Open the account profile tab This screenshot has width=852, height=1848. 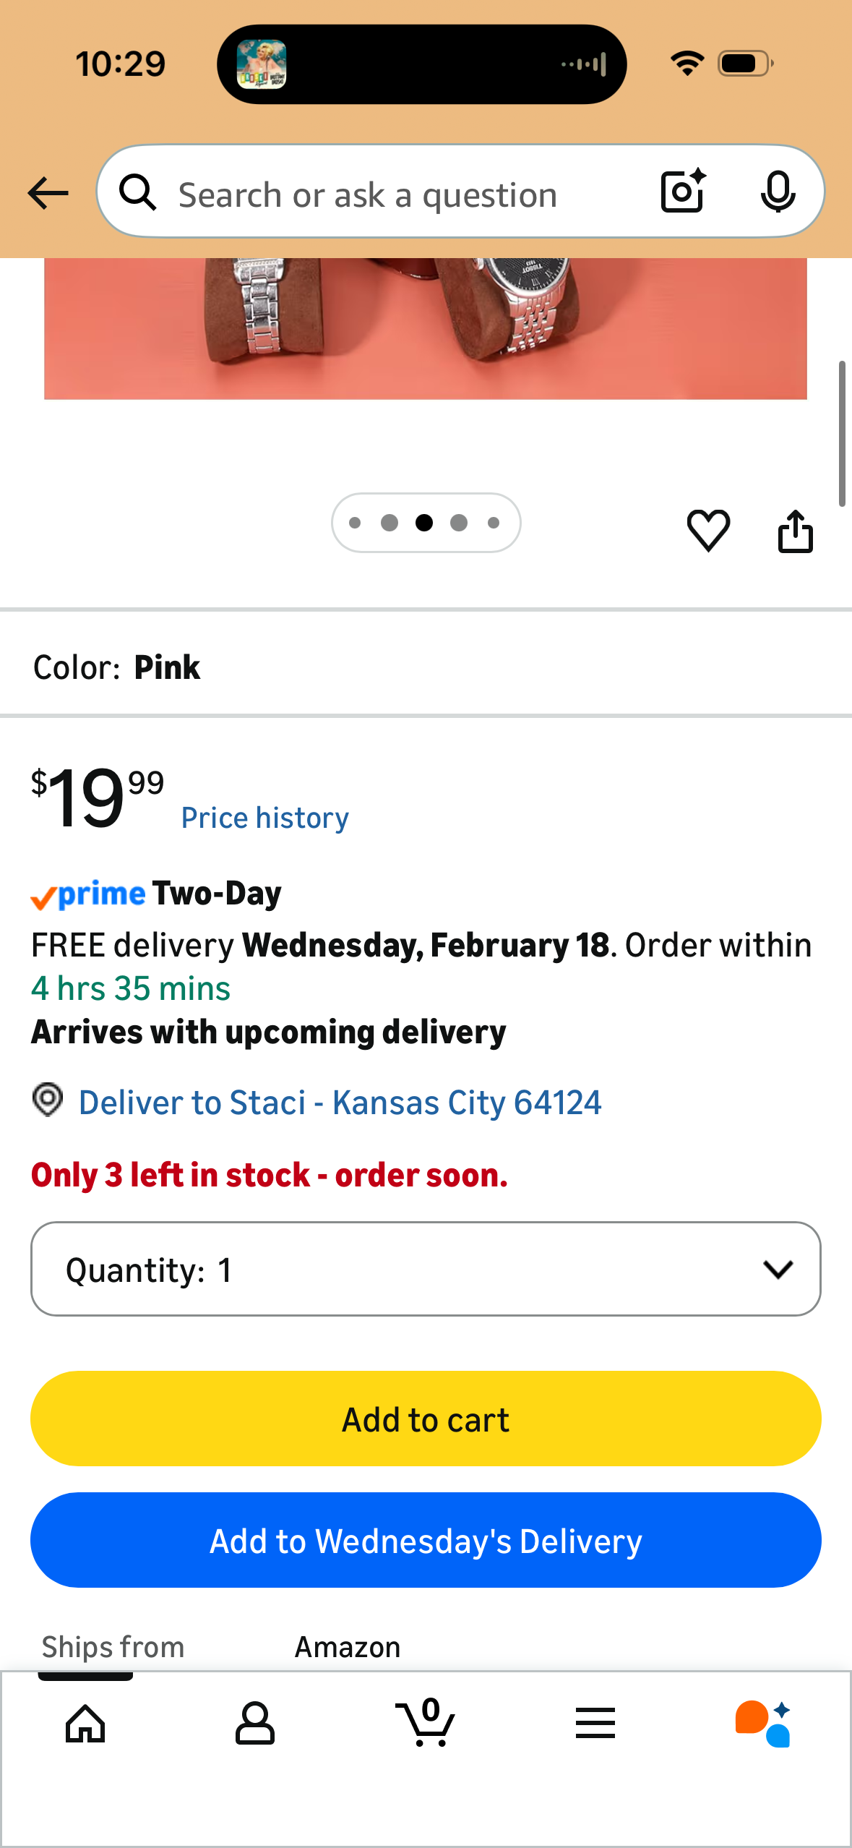(255, 1724)
